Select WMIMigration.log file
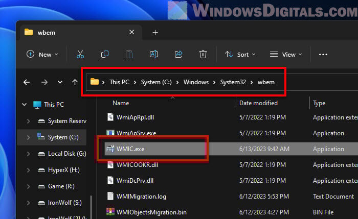The width and height of the screenshot is (358, 219). (x=141, y=197)
